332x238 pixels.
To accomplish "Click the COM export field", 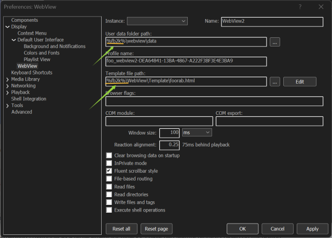I will click(269, 121).
